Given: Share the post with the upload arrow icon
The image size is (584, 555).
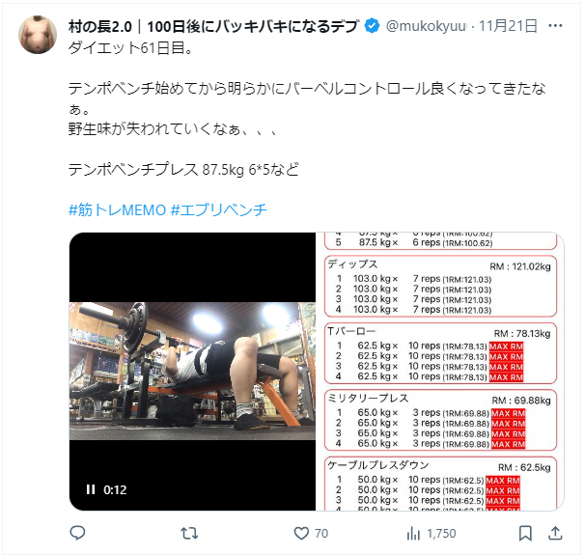Looking at the screenshot, I should tap(555, 533).
